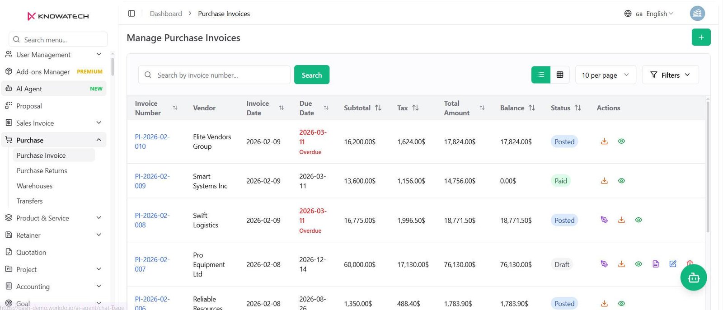This screenshot has width=723, height=310.
Task: Open the 10 per page dropdown
Action: pos(606,75)
